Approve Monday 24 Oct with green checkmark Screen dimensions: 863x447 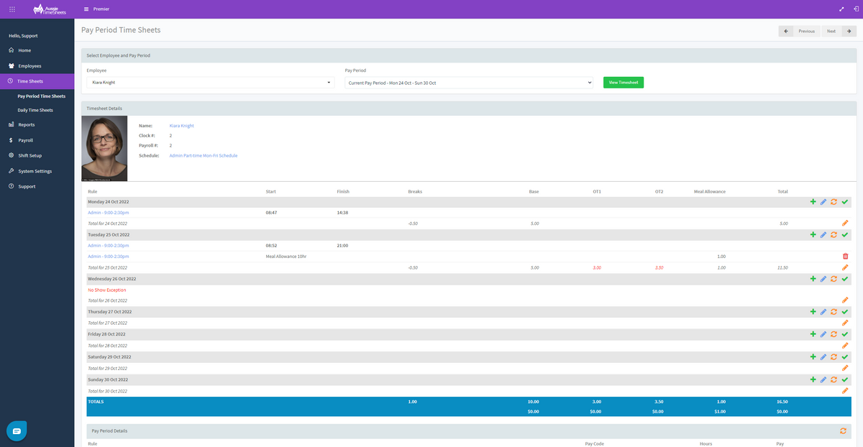845,202
